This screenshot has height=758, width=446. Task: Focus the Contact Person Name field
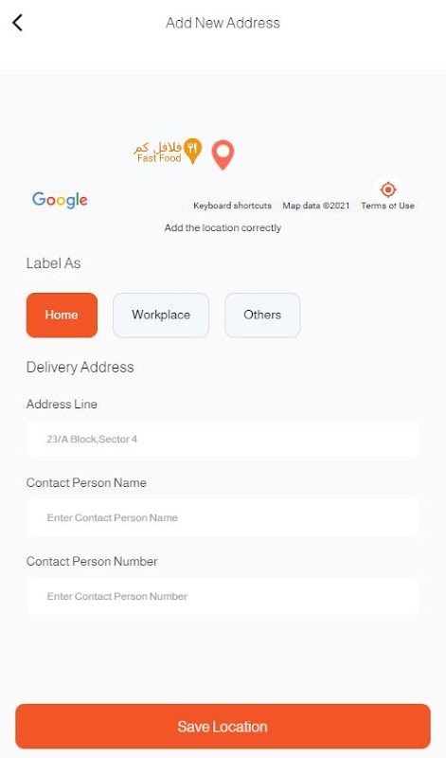coord(223,517)
